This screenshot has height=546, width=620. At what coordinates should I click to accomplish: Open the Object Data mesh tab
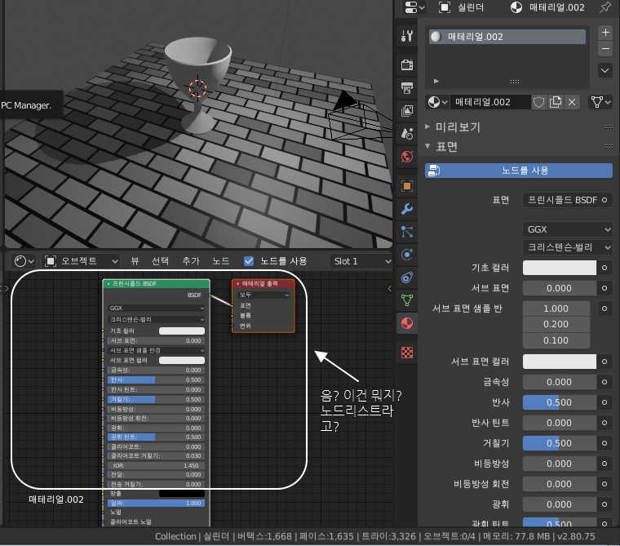coord(407,300)
